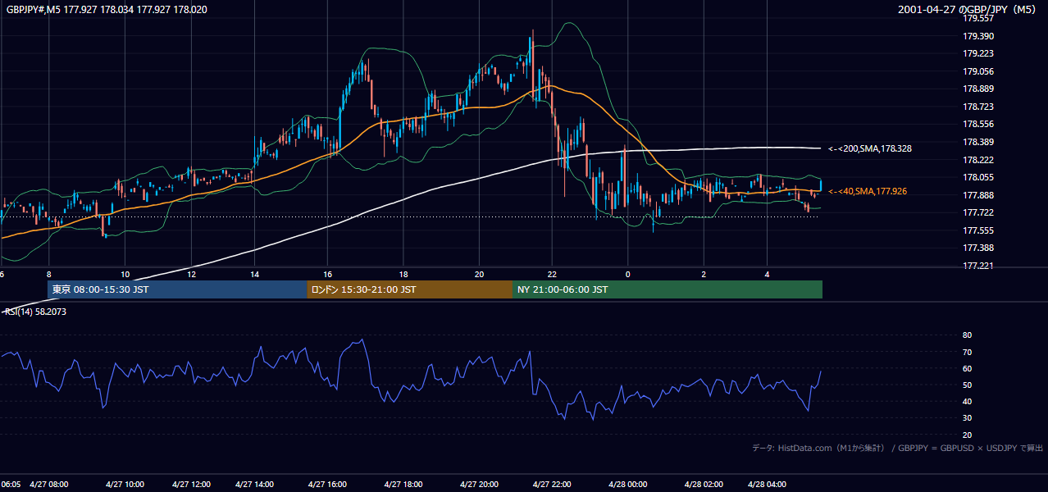Click the hour label 8 under the chart
Screen dimensions: 1048x492
49,275
